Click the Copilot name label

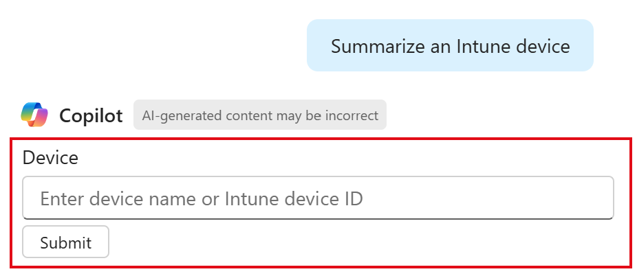[x=91, y=115]
